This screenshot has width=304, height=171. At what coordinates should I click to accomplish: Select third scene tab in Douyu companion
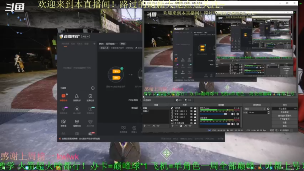pyautogui.click(x=79, y=44)
